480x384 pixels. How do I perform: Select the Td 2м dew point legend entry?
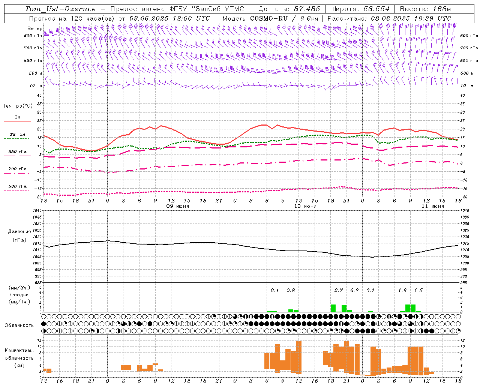[x=17, y=136]
